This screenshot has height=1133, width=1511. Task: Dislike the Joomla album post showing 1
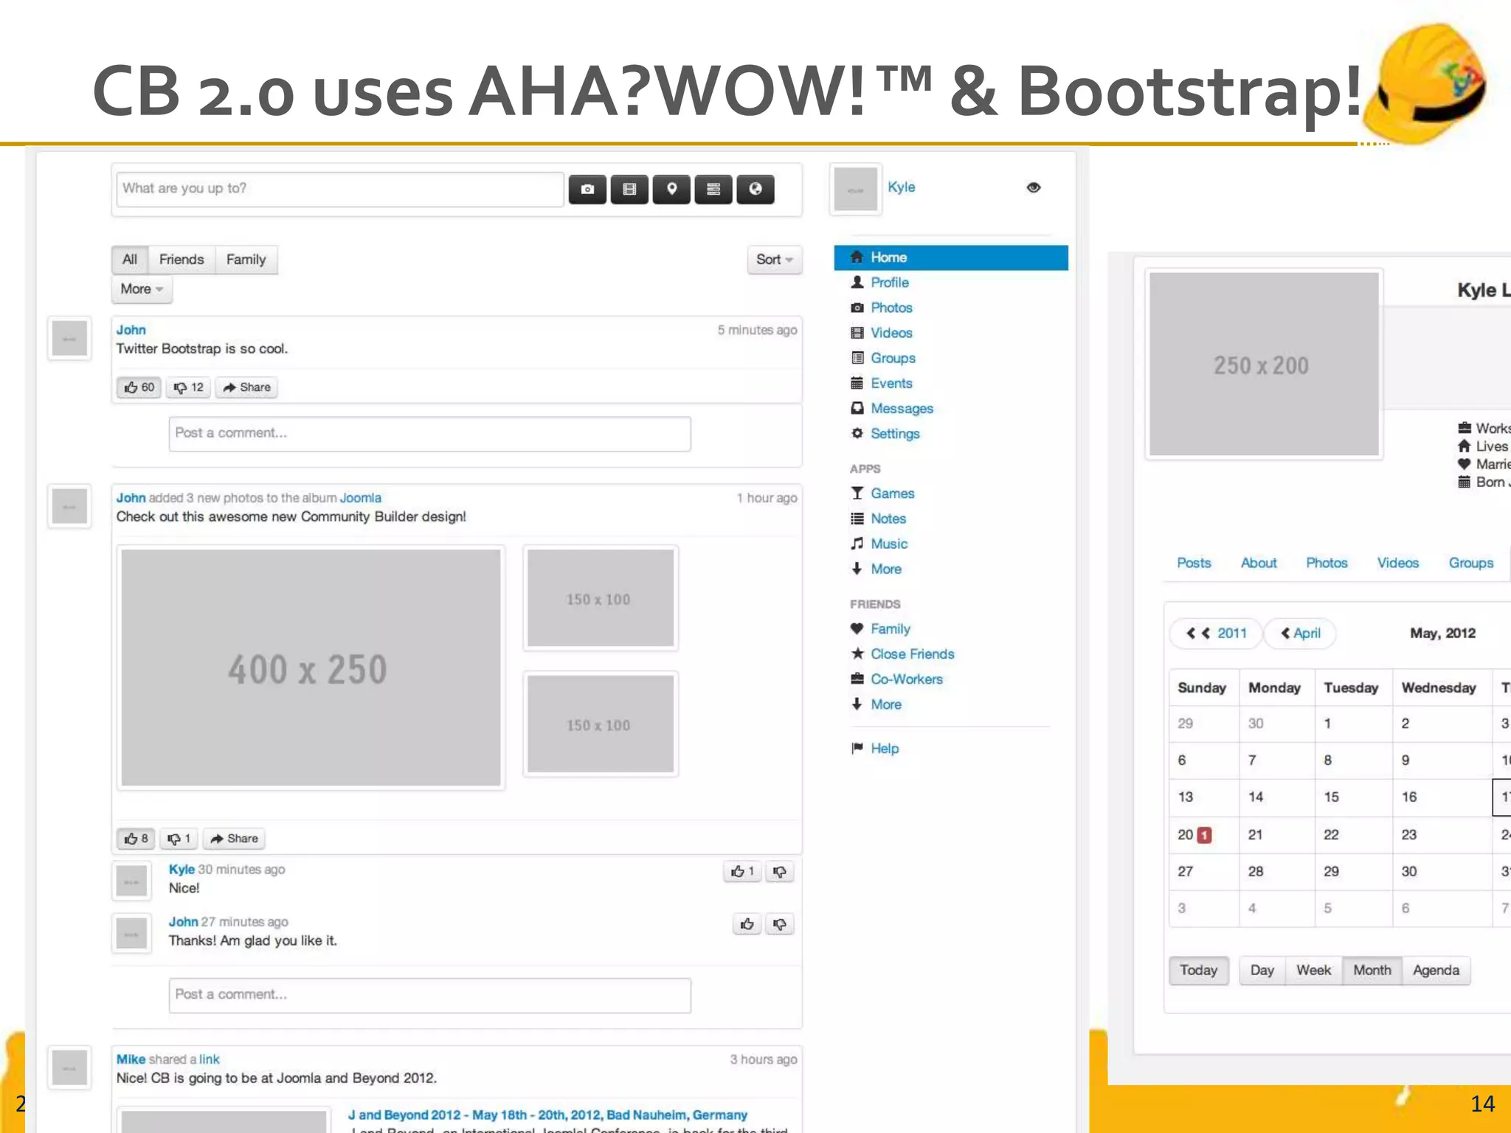(179, 839)
